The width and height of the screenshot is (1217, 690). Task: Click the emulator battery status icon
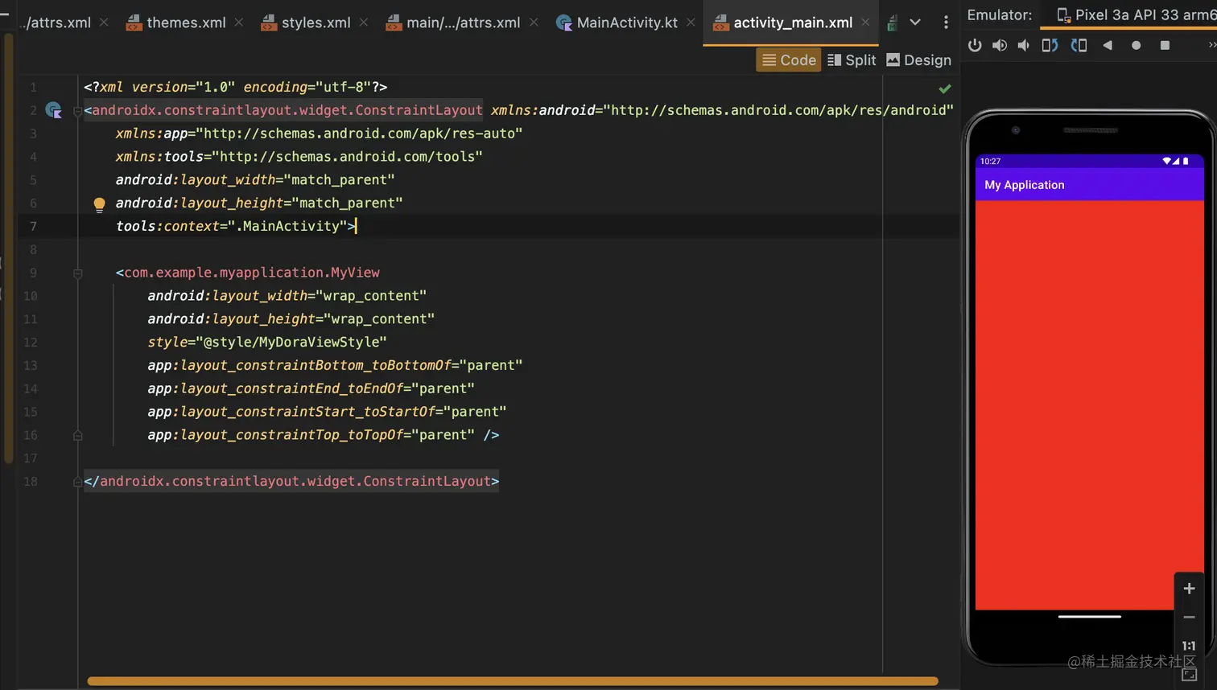coord(1186,162)
